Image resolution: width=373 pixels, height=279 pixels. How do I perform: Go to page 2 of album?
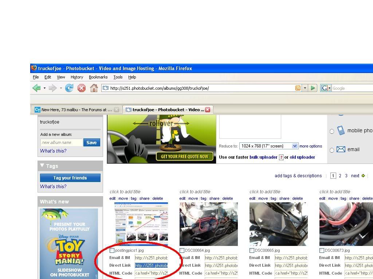[340, 176]
